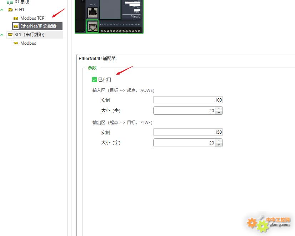Click output zone 实例 field showing 150
295x236 pixels.
click(x=188, y=132)
